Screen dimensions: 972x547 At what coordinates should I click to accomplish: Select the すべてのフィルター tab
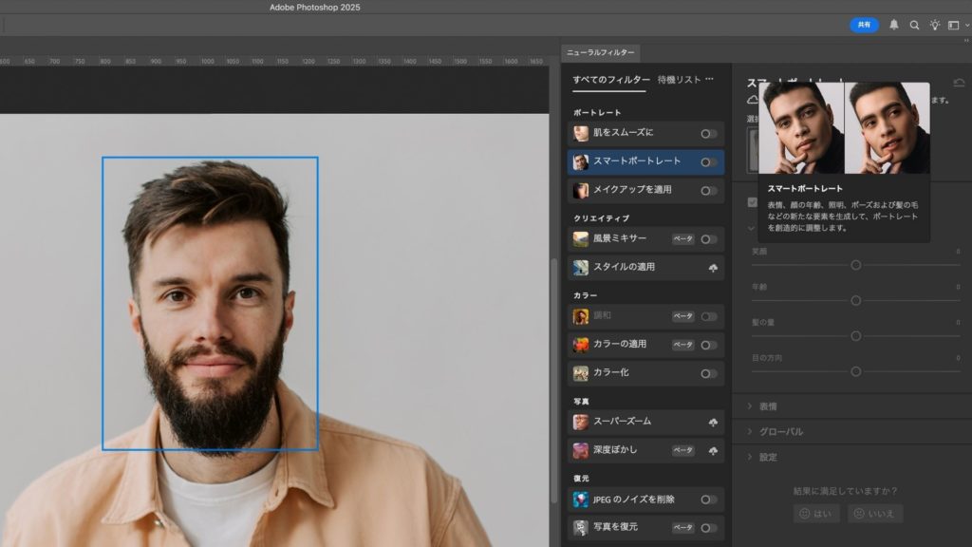pyautogui.click(x=611, y=80)
